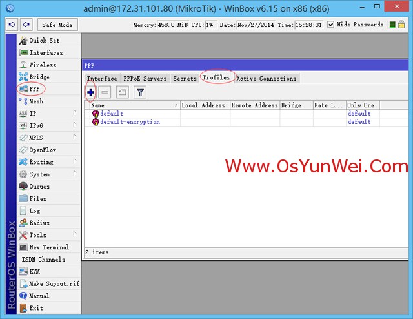Click the remove (minus) button
The width and height of the screenshot is (413, 319).
105,92
